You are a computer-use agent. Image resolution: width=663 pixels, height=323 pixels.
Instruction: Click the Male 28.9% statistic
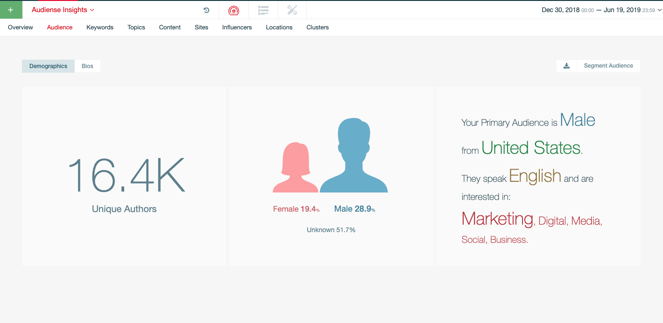point(355,209)
